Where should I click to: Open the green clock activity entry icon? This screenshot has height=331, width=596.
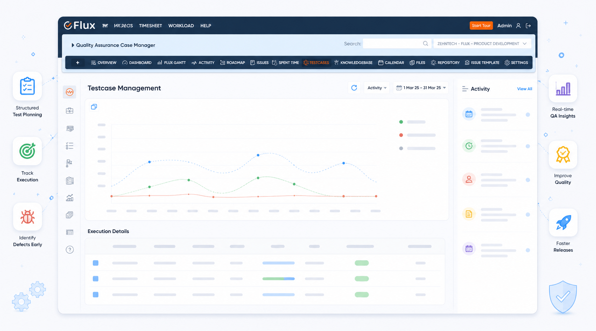(x=469, y=146)
